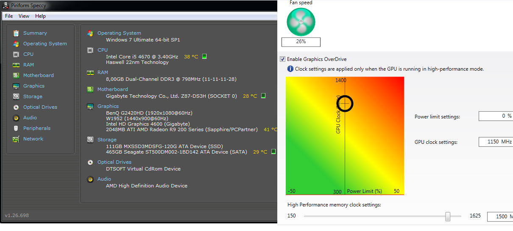This screenshot has height=231, width=513.
Task: Click the Power limit settings percent field
Action: 496,116
